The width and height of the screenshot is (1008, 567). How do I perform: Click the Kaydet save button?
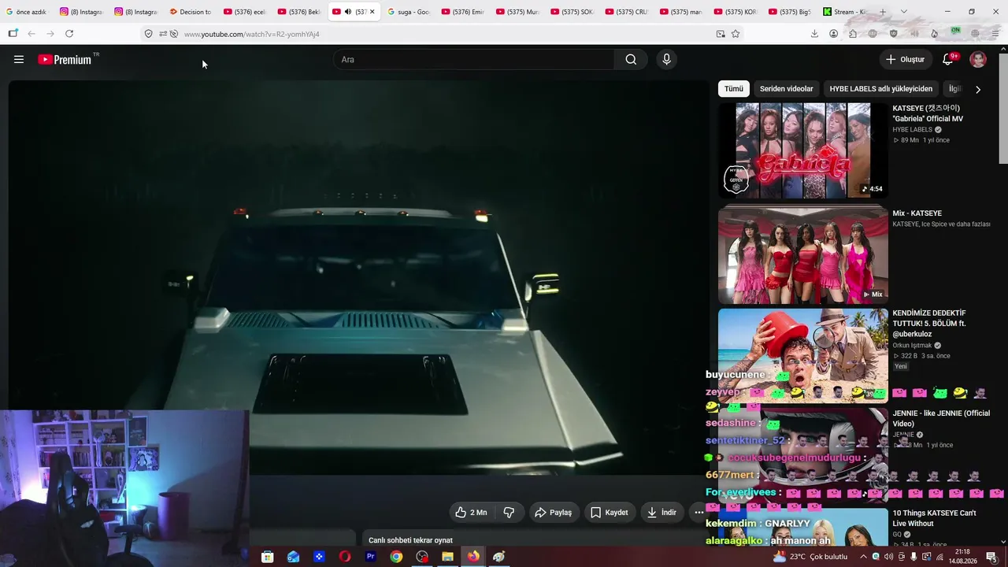[609, 513]
